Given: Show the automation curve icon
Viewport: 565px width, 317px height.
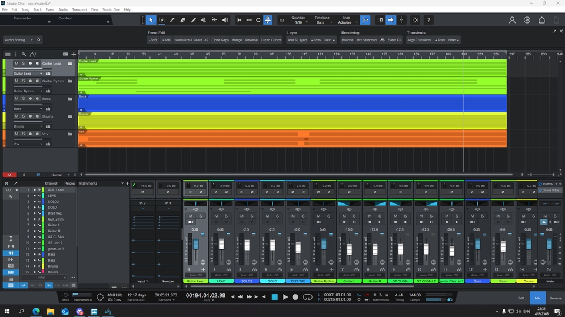Looking at the screenshot, I should 33,54.
